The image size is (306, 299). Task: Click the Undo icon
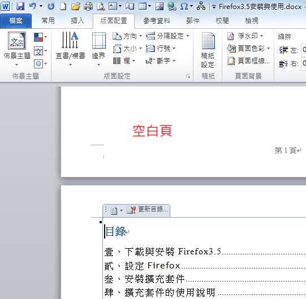(x=33, y=6)
